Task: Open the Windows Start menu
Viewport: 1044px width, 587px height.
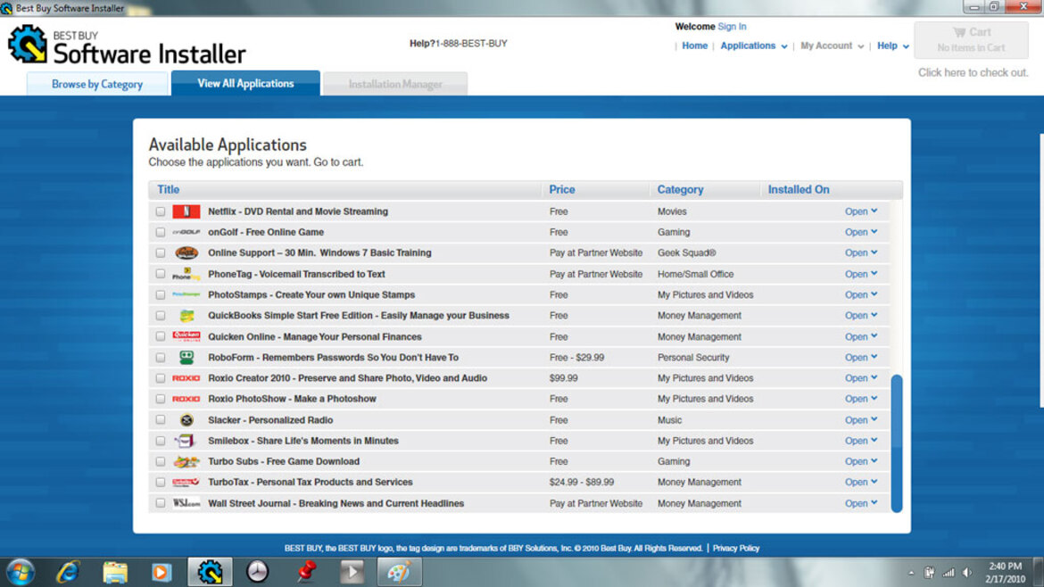Action: pos(20,573)
